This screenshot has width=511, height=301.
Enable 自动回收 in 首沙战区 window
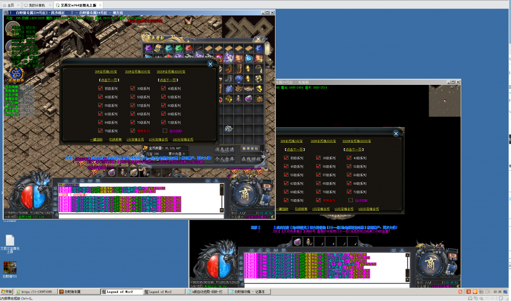point(165,130)
